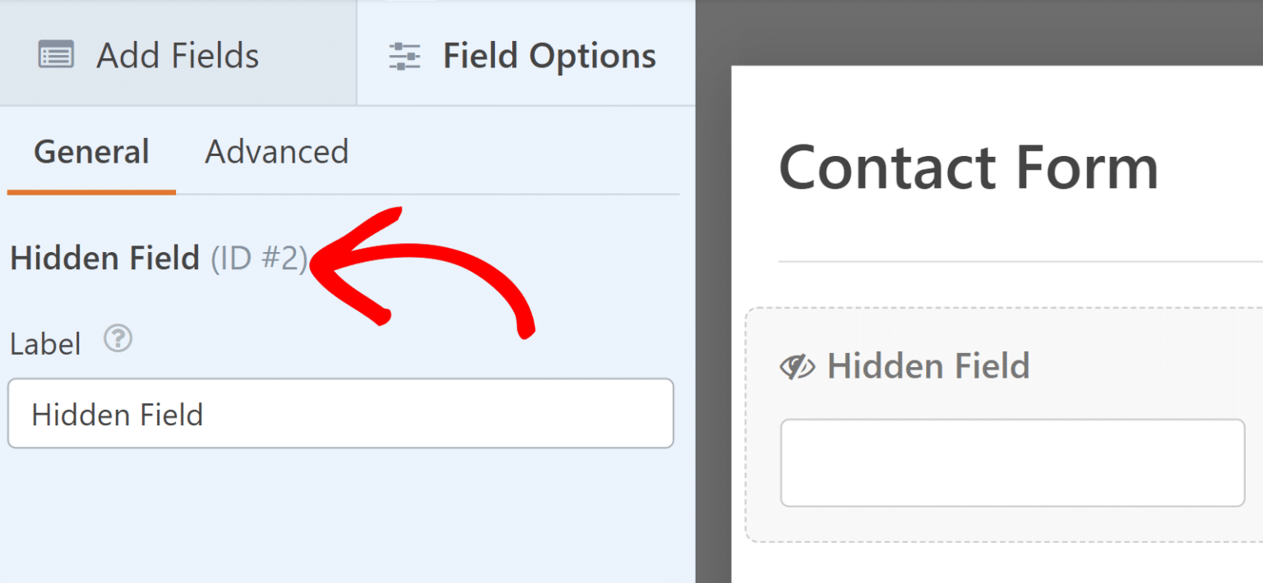Open the Add Fields panel
The width and height of the screenshot is (1263, 583).
pyautogui.click(x=177, y=53)
